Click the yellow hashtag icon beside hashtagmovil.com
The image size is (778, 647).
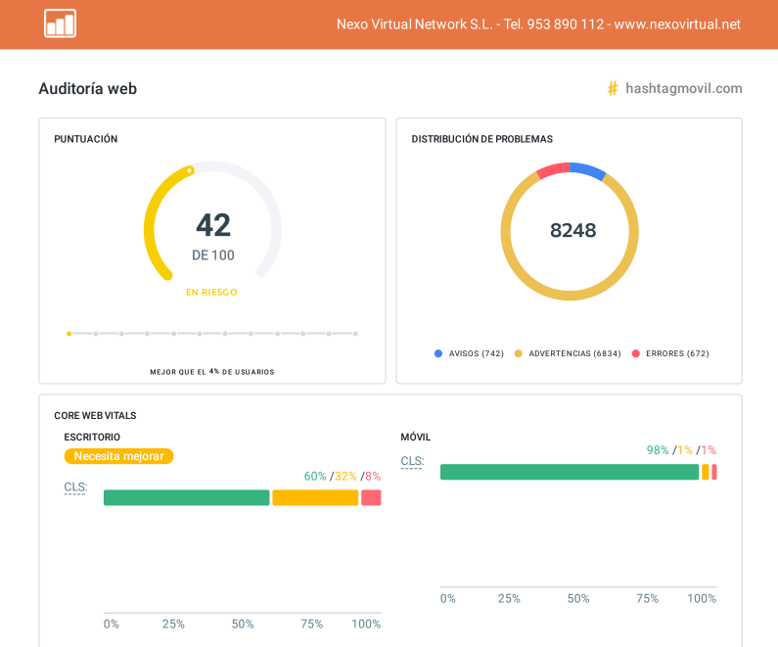[613, 88]
